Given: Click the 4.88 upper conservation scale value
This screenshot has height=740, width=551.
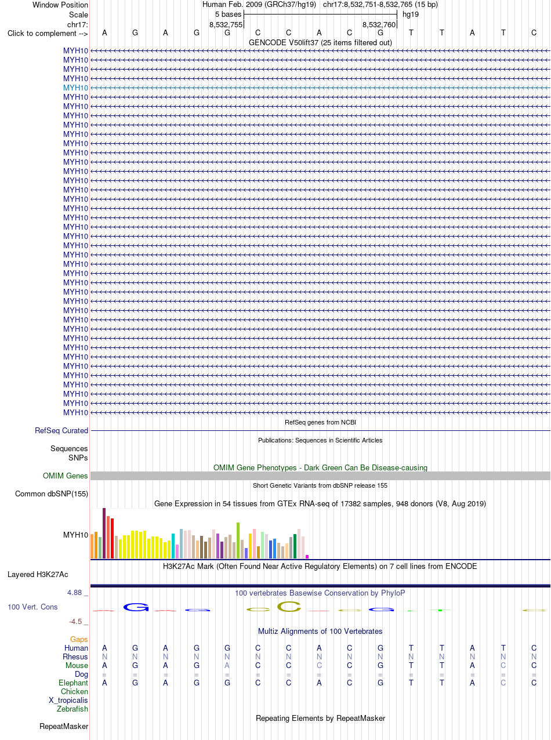Looking at the screenshot, I should [x=78, y=593].
